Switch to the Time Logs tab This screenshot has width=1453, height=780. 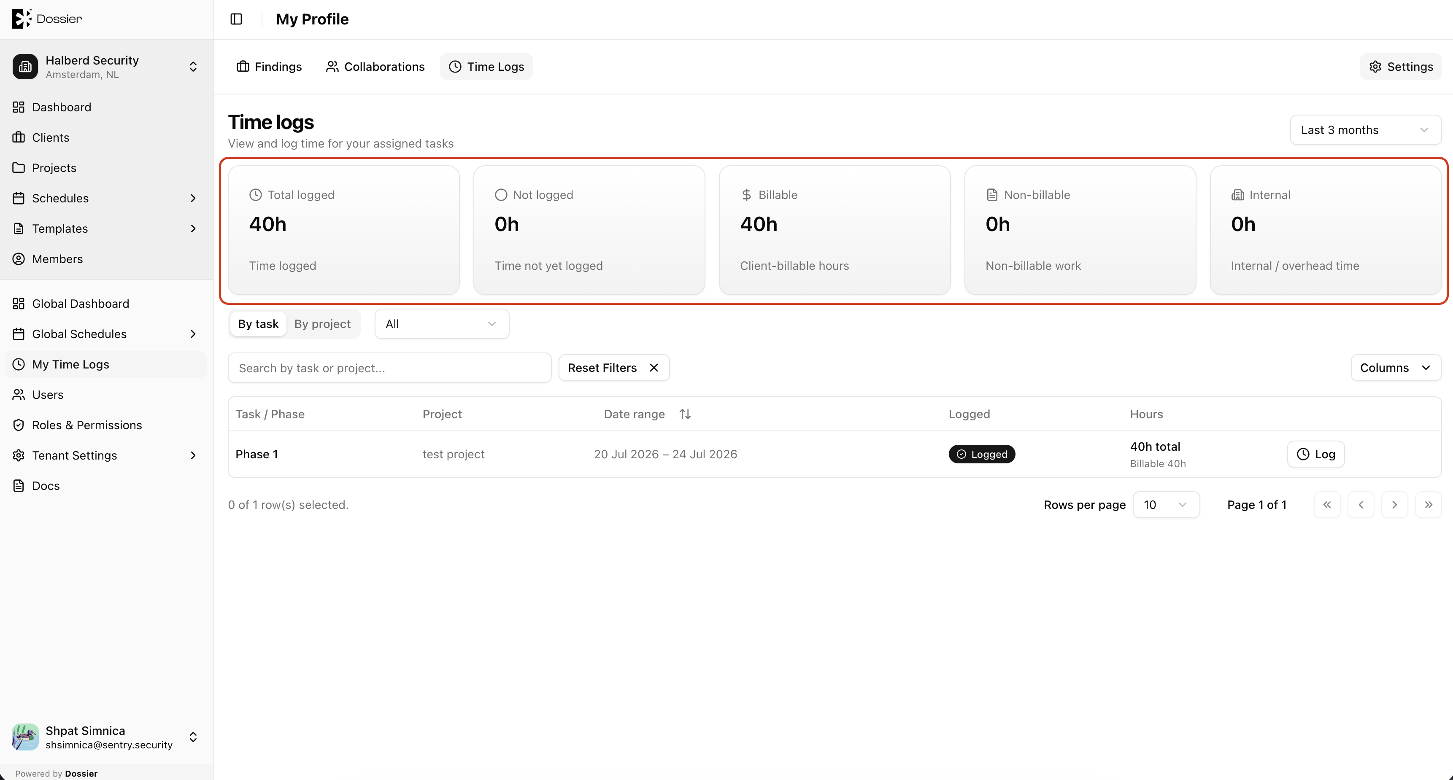click(x=486, y=67)
